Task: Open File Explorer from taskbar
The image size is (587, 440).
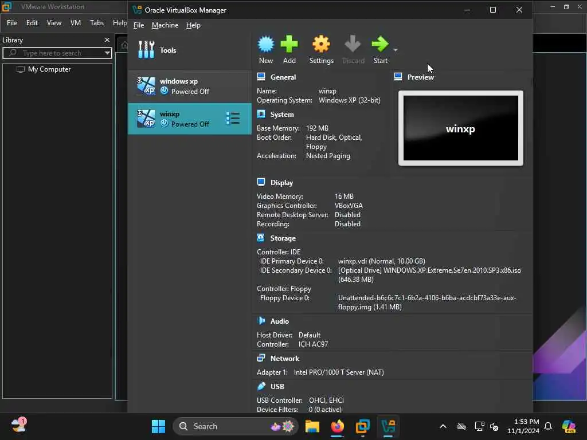Action: click(x=312, y=426)
